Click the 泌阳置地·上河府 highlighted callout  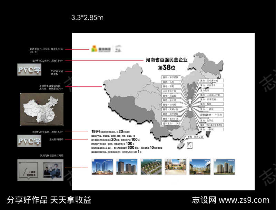click(211, 115)
